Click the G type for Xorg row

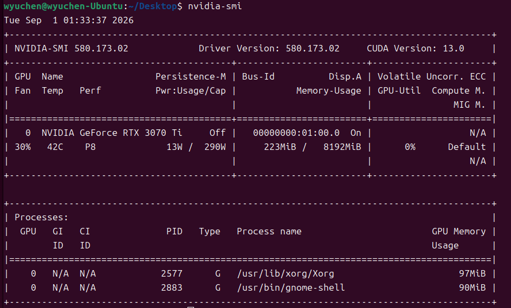[x=218, y=273]
